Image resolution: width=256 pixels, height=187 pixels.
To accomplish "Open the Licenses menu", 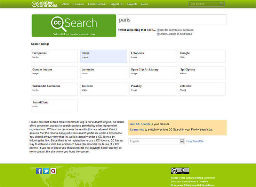I will [x=79, y=4].
